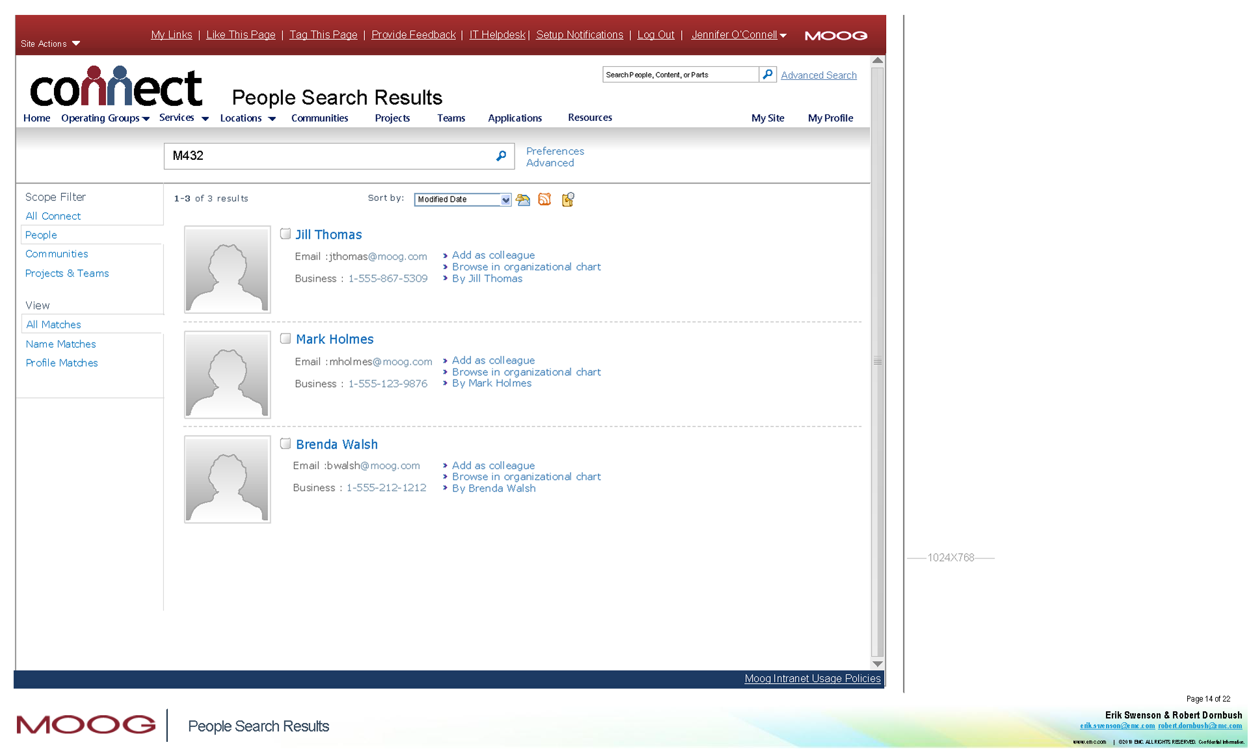
Task: Expand the Site Actions menu
Action: tap(51, 44)
